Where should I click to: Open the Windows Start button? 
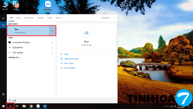click(3, 106)
